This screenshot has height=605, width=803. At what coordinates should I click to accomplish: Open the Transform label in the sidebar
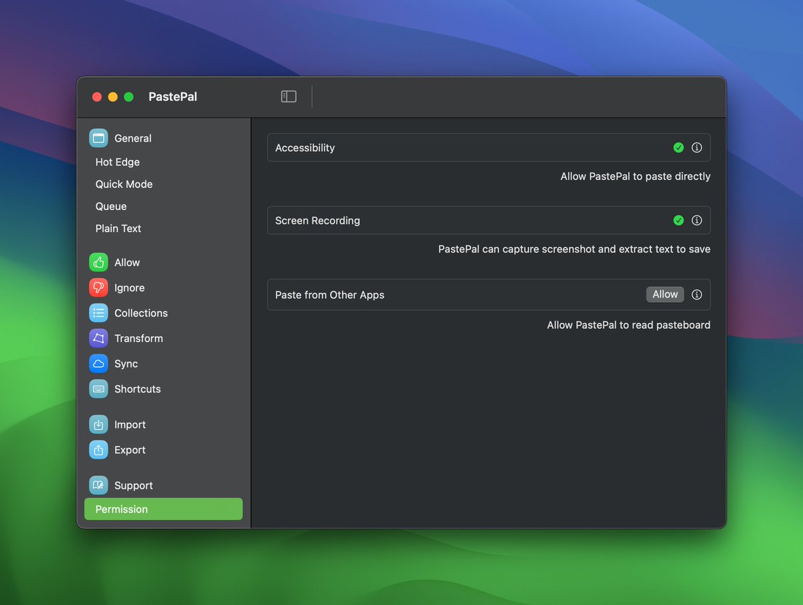pos(139,338)
